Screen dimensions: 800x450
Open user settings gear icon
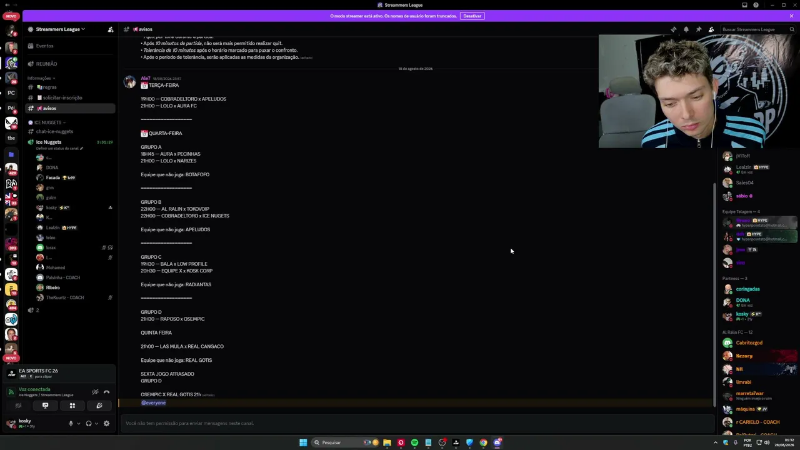pos(106,423)
